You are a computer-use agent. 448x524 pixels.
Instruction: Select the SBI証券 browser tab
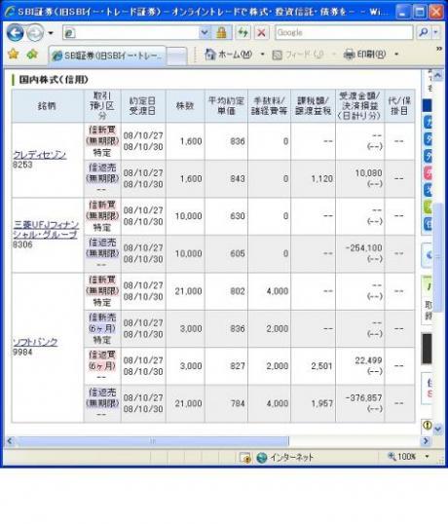(x=107, y=56)
